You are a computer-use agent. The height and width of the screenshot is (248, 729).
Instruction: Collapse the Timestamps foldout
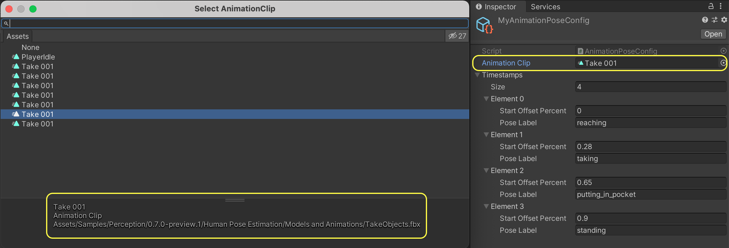(478, 75)
